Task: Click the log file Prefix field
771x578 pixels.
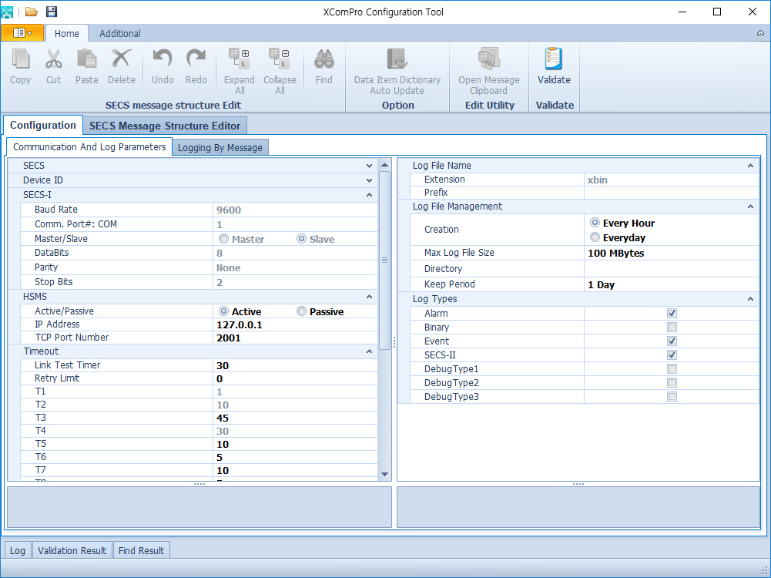Action: click(x=671, y=193)
